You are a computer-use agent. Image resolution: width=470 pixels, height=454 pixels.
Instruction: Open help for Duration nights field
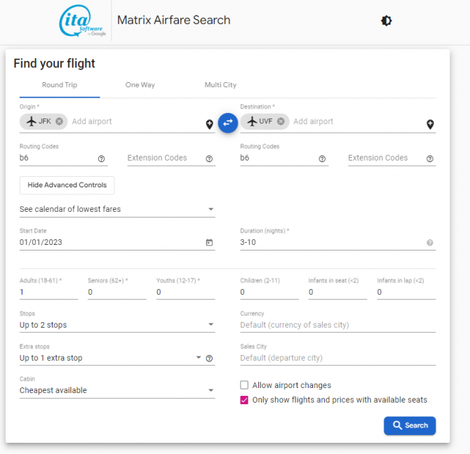pos(430,243)
